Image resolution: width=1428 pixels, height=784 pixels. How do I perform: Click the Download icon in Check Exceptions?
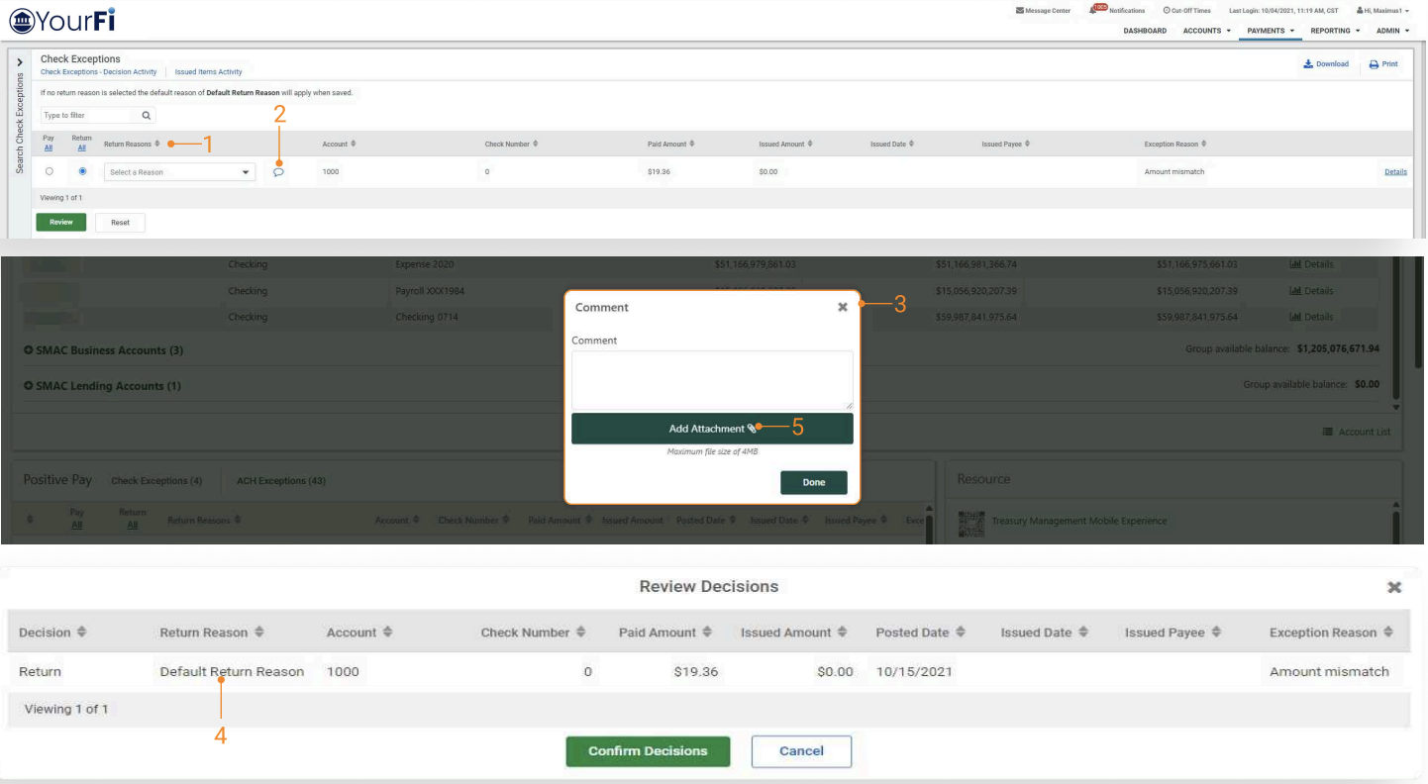click(x=1308, y=64)
